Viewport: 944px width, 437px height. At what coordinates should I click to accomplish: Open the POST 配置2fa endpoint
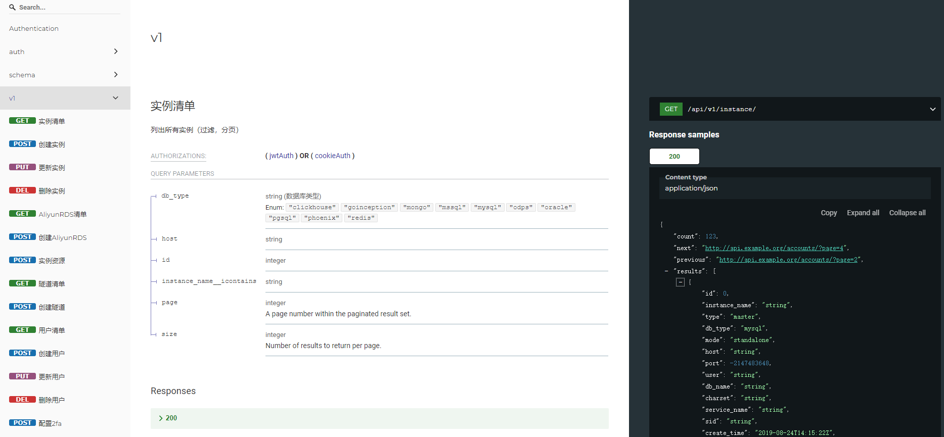(x=50, y=423)
